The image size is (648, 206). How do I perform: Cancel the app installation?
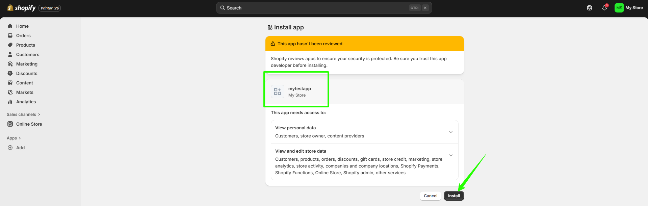point(430,196)
